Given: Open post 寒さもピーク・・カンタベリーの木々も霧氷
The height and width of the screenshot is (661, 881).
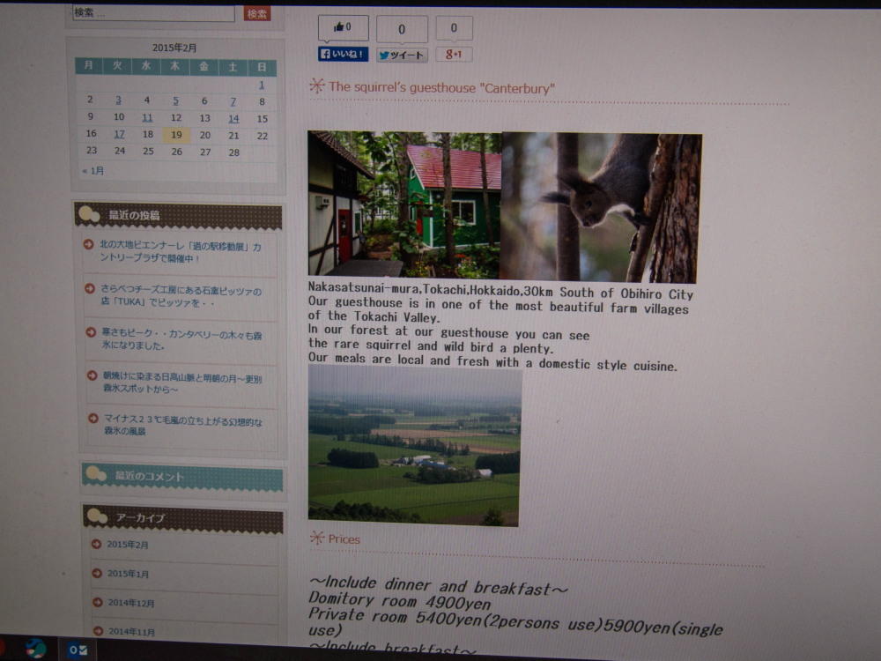Looking at the screenshot, I should click(182, 339).
